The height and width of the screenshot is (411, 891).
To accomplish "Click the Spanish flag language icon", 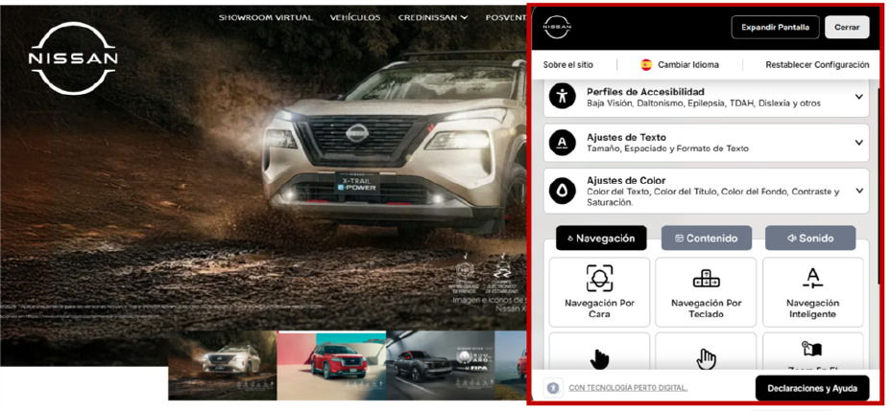I will pos(646,64).
